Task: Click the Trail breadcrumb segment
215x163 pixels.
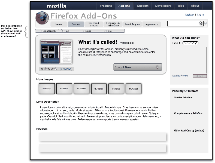Action: [67, 31]
